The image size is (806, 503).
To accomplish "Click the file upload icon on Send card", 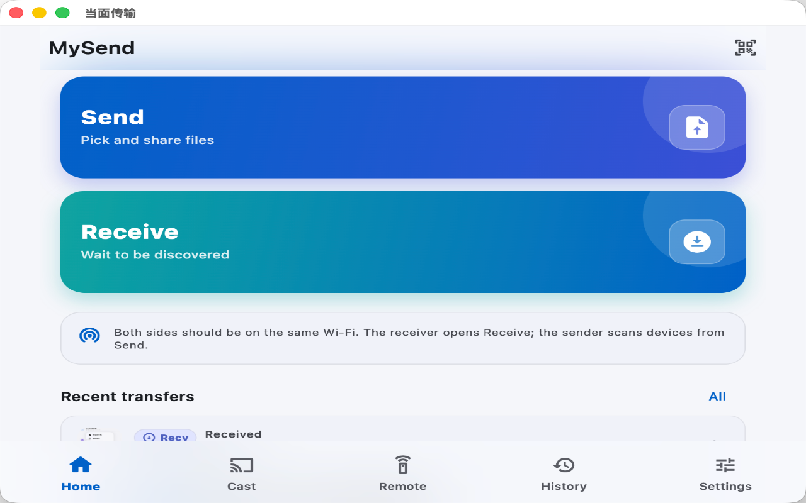I will coord(697,127).
